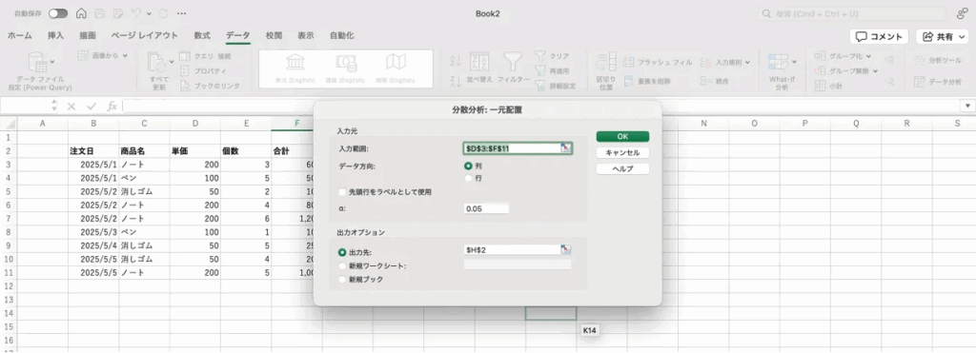
Task: Select the 行 data direction radio button
Action: (x=468, y=178)
